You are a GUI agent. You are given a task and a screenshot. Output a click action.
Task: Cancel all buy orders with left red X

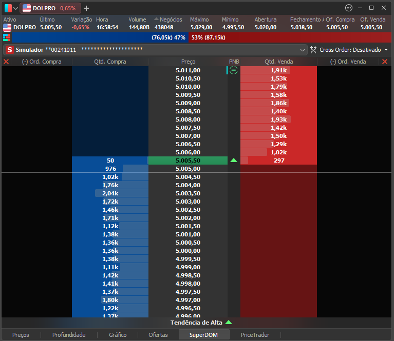click(x=6, y=62)
